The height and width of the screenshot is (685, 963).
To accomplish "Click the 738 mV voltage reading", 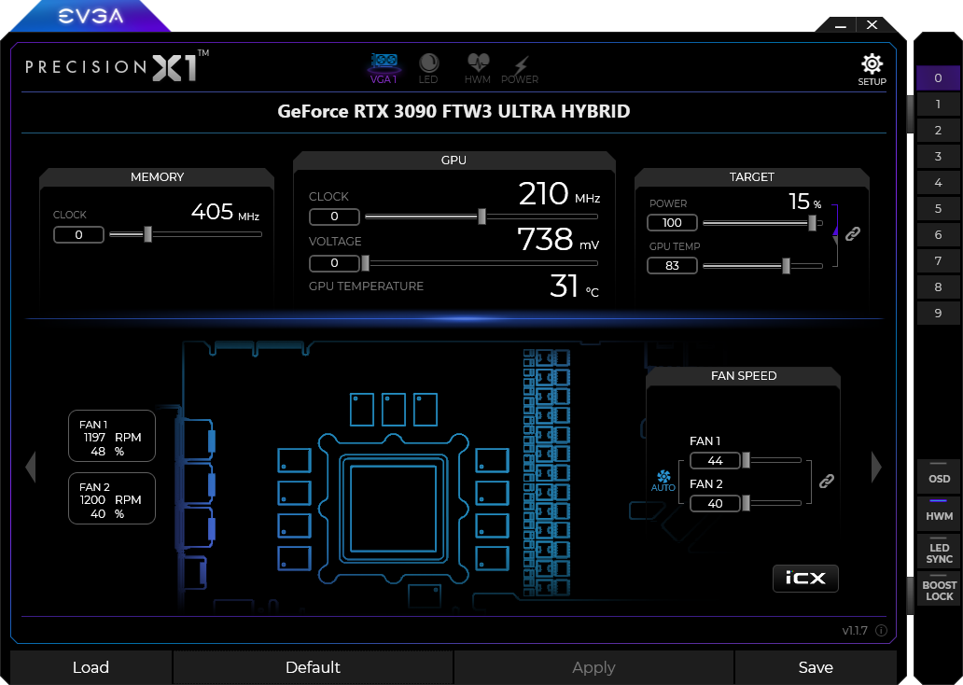I will point(558,239).
